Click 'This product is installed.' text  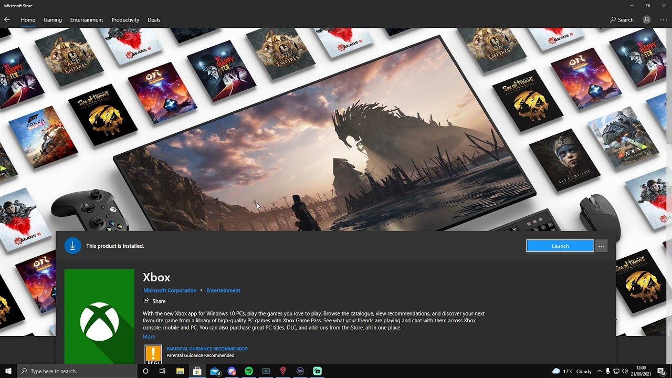tap(115, 246)
